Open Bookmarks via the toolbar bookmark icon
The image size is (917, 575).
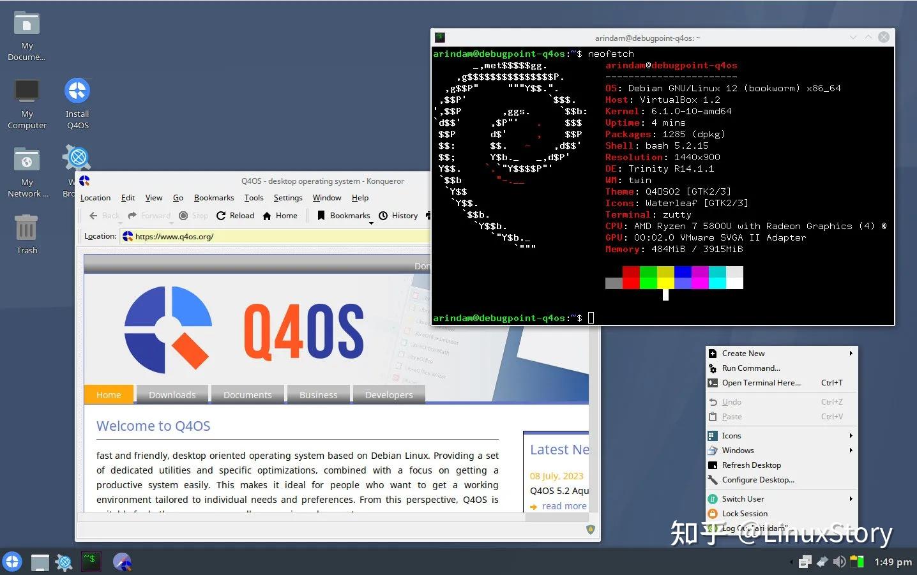(x=321, y=216)
